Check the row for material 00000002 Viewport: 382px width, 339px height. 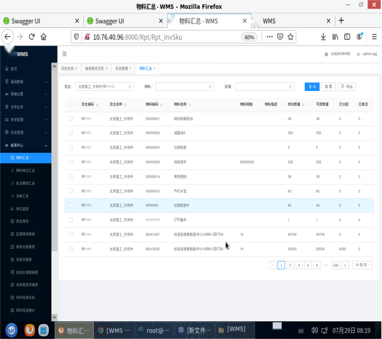point(71,133)
